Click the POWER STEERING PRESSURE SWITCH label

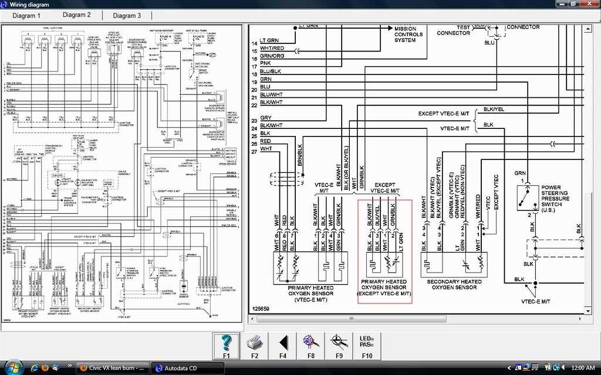[x=555, y=199]
